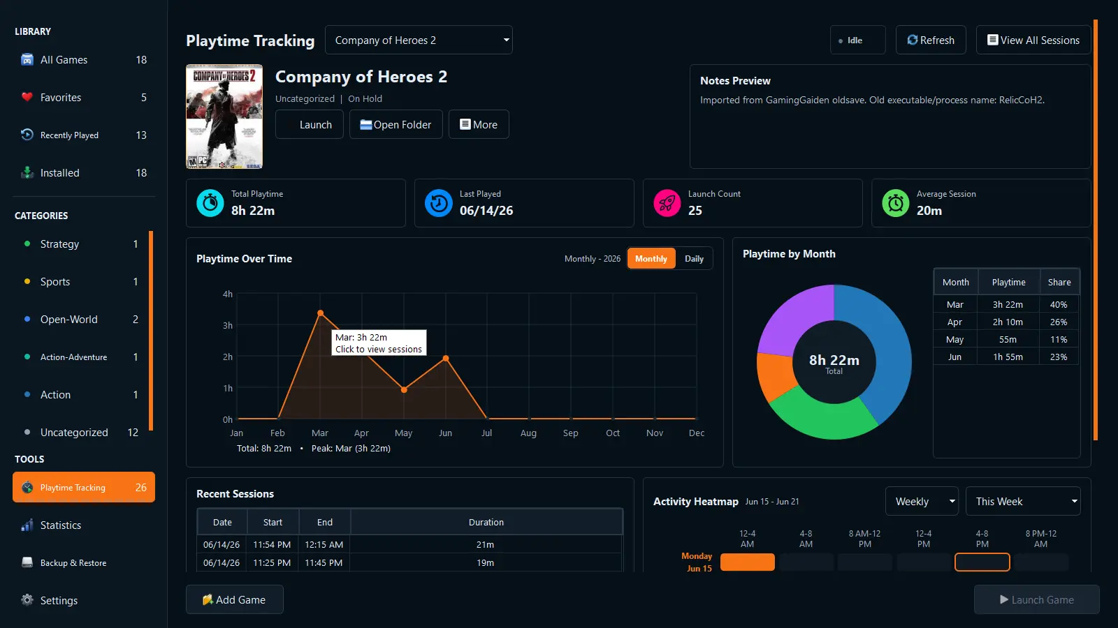Screen dimensions: 1118x628
Task: Click the Open Folder button
Action: click(x=396, y=124)
